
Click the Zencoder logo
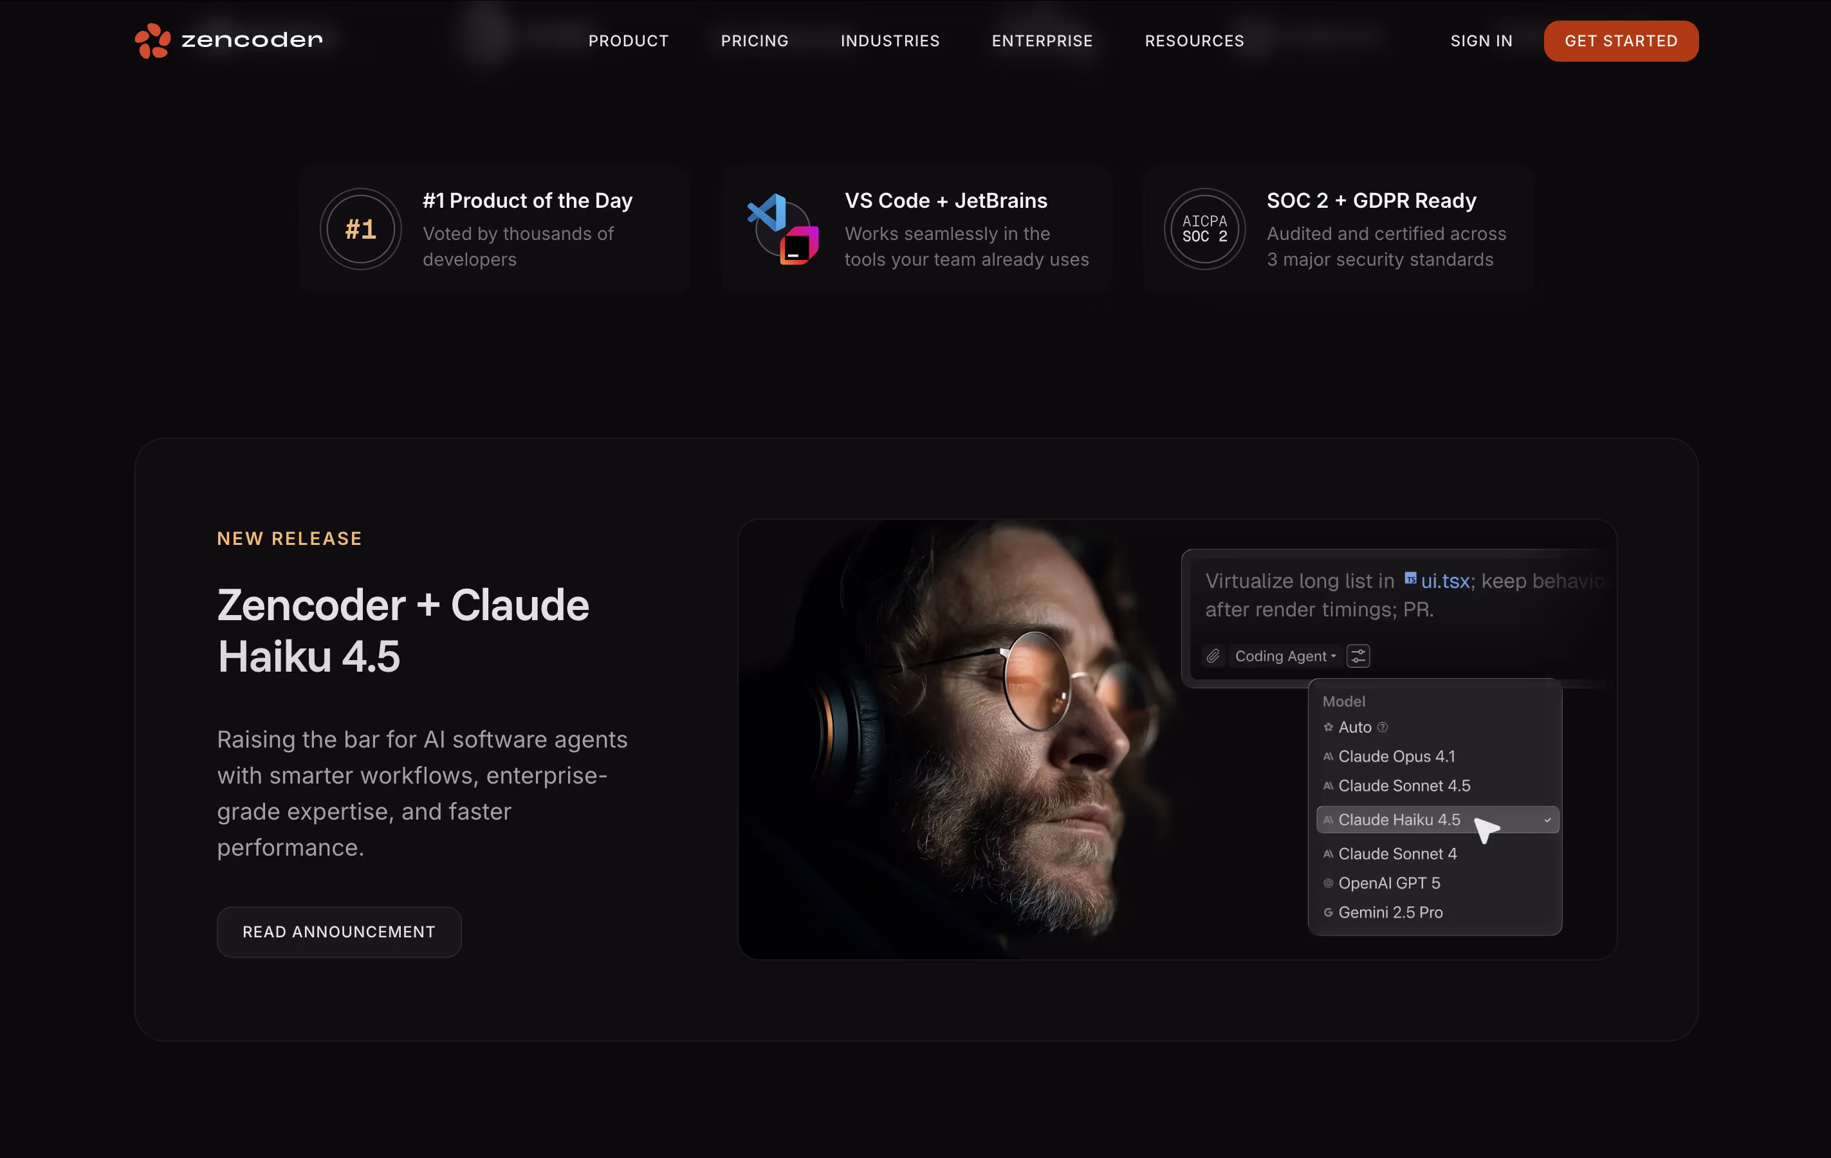[x=228, y=41]
